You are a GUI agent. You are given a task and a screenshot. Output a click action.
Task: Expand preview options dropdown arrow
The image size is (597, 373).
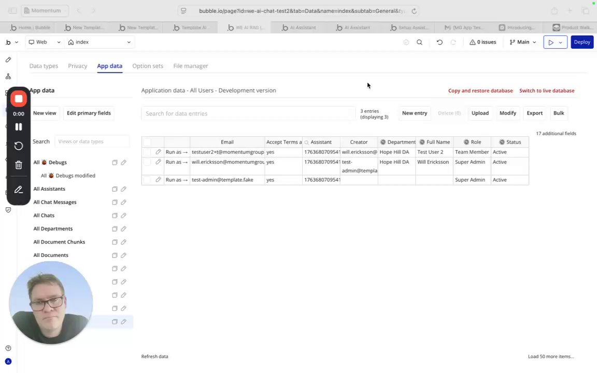[x=560, y=42]
